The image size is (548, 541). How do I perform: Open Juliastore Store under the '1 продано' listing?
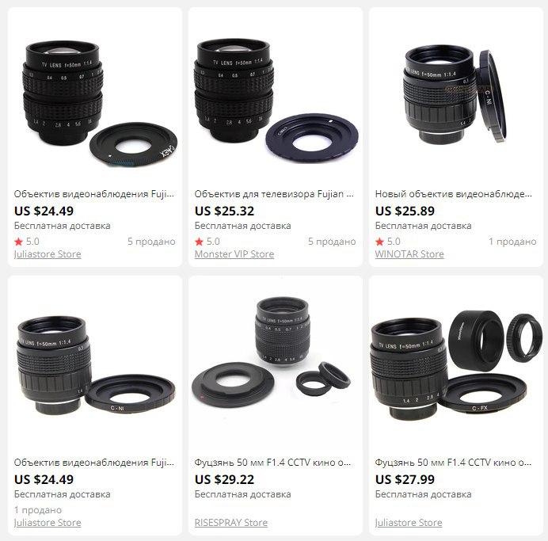[x=48, y=523]
